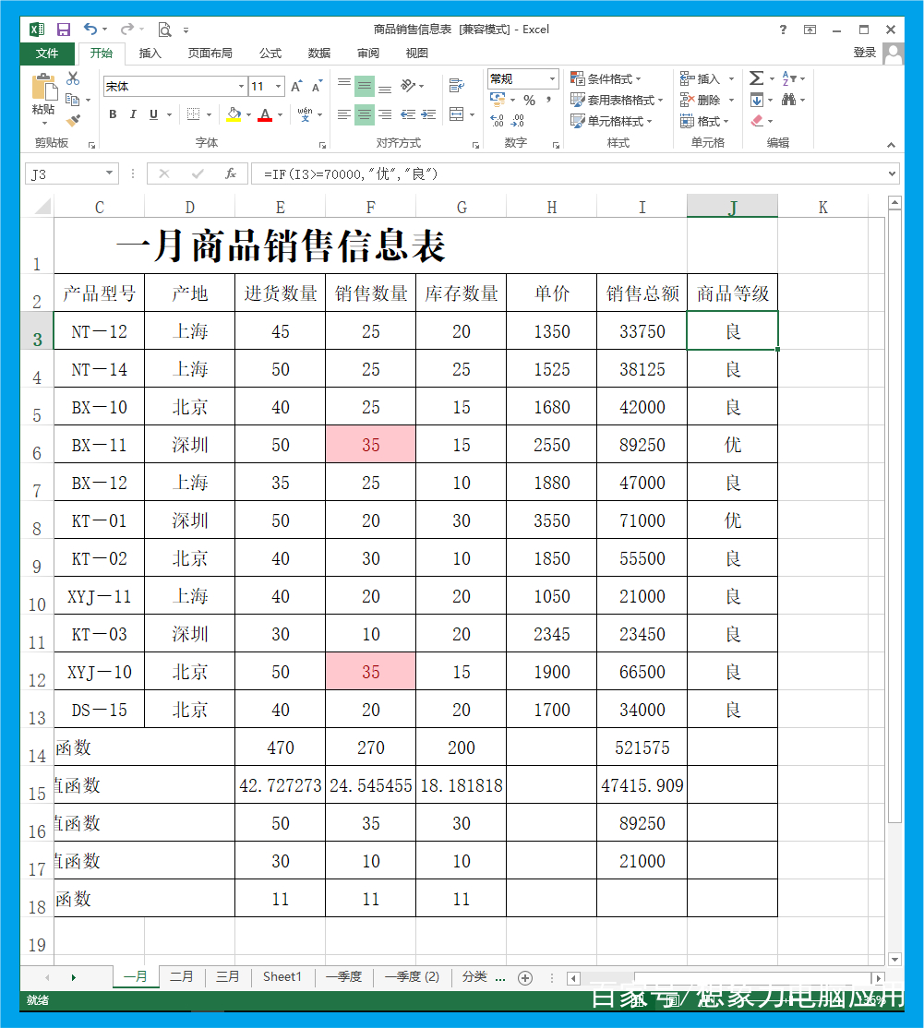Click the Wrap Text icon
The width and height of the screenshot is (924, 1028).
point(456,85)
